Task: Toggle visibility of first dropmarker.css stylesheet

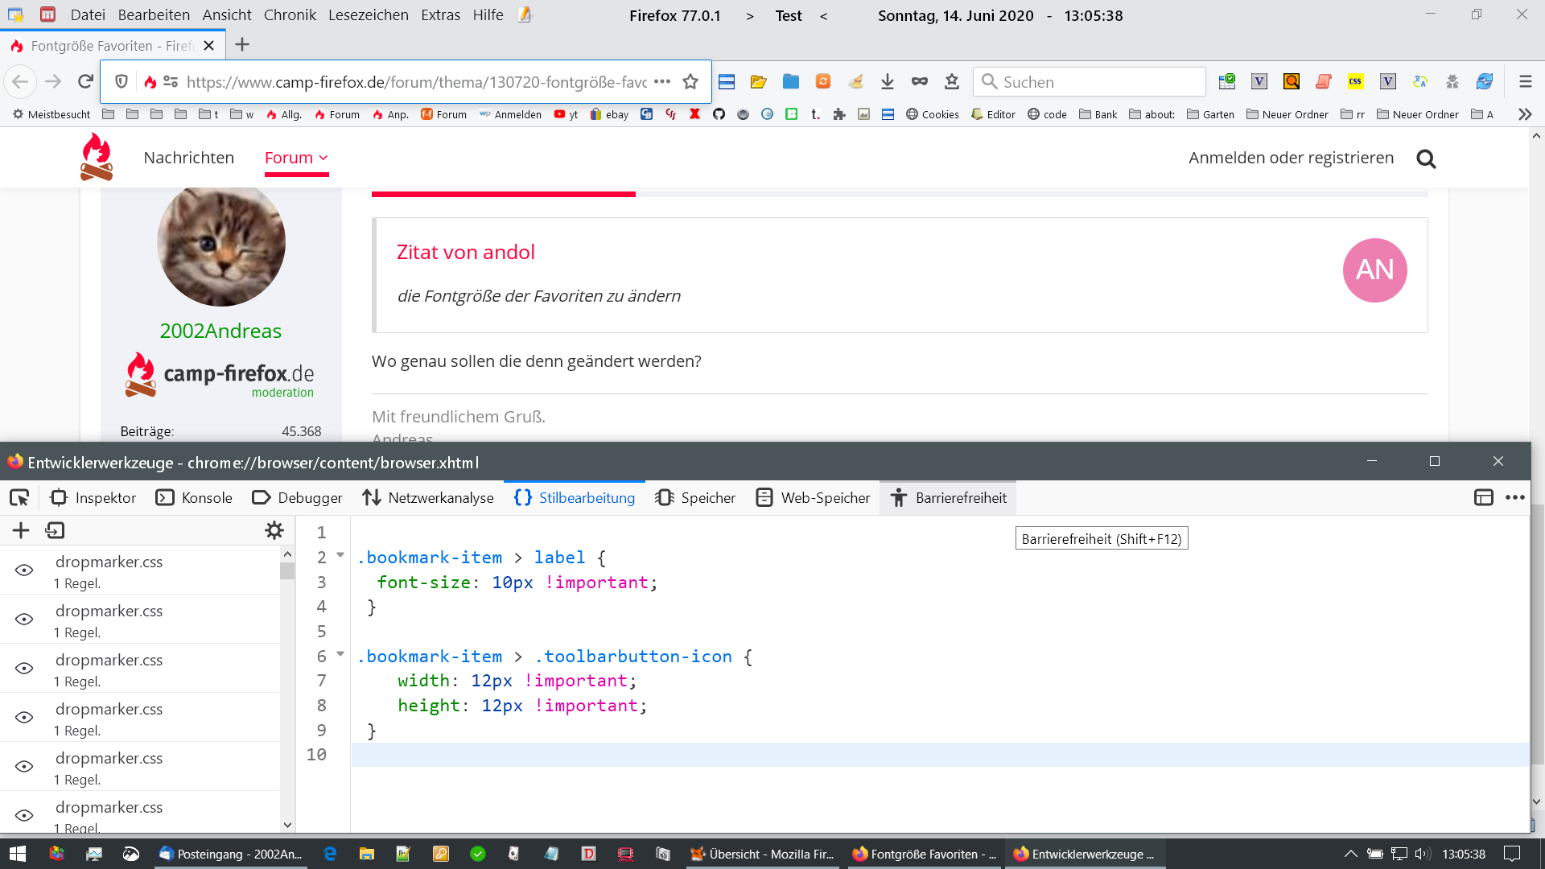Action: point(24,570)
